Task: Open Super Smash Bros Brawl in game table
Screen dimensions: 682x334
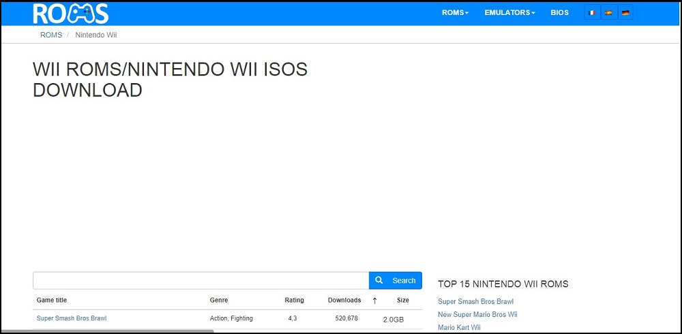Action: pyautogui.click(x=72, y=318)
